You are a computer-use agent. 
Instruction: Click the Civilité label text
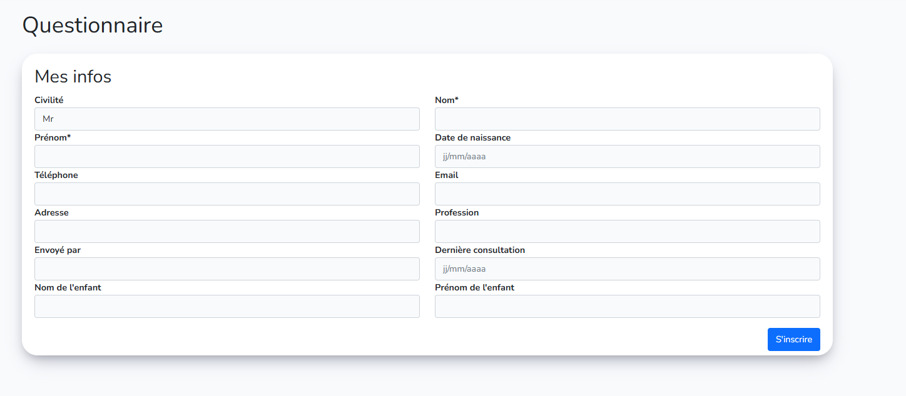49,100
